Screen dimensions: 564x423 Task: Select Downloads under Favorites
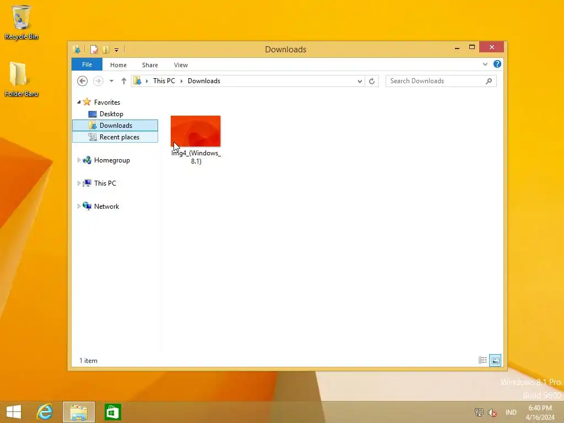click(x=115, y=126)
